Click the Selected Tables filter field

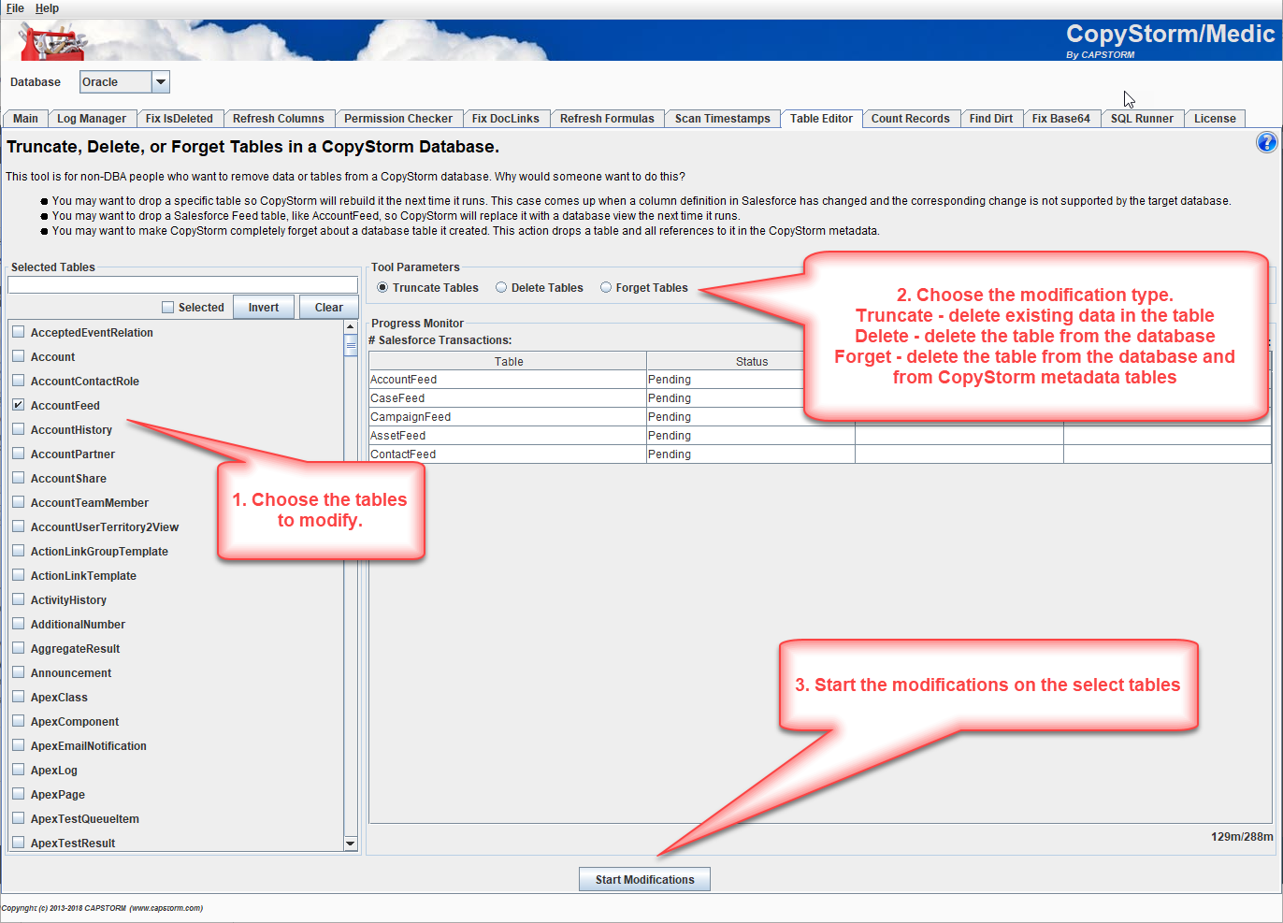(182, 284)
